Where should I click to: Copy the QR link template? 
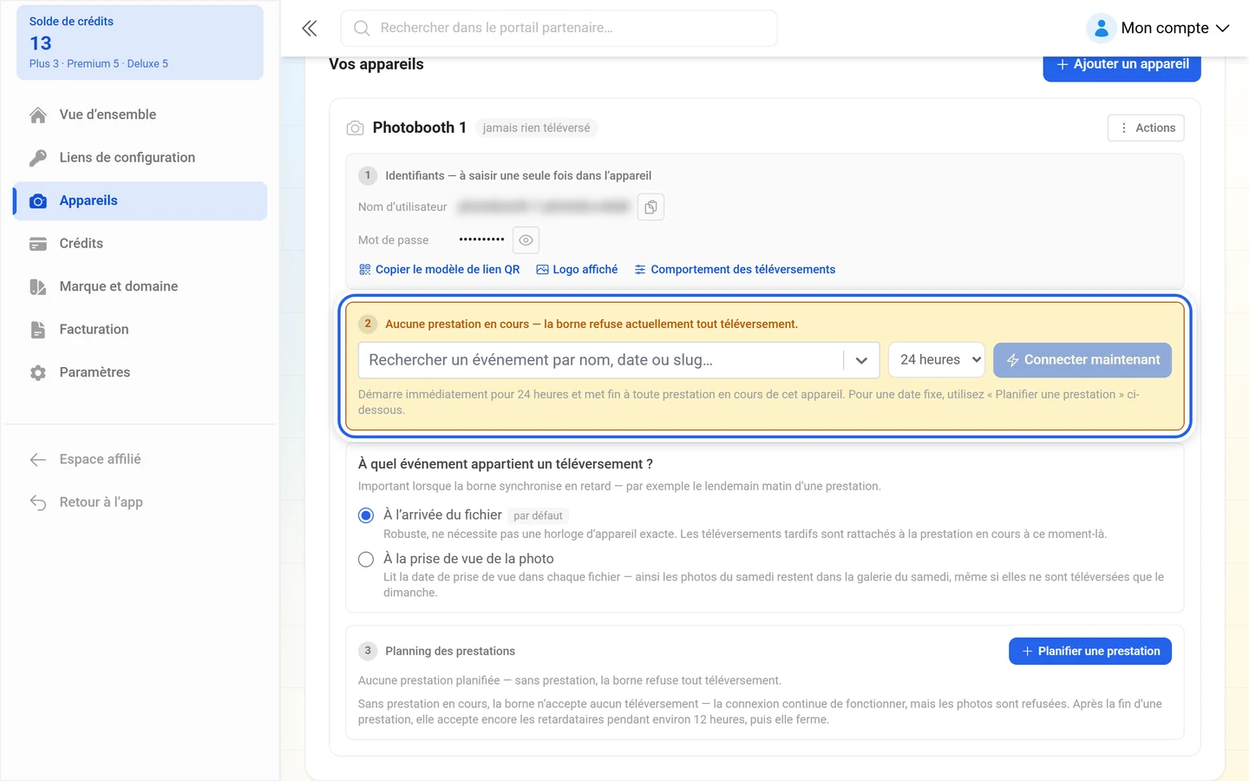(439, 270)
